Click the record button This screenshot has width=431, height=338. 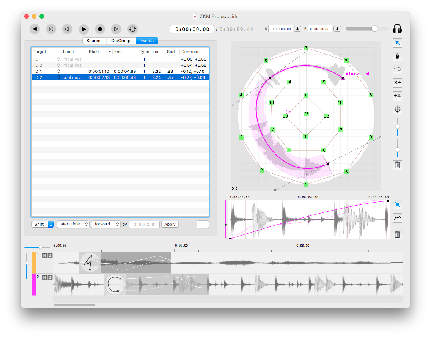tap(100, 29)
